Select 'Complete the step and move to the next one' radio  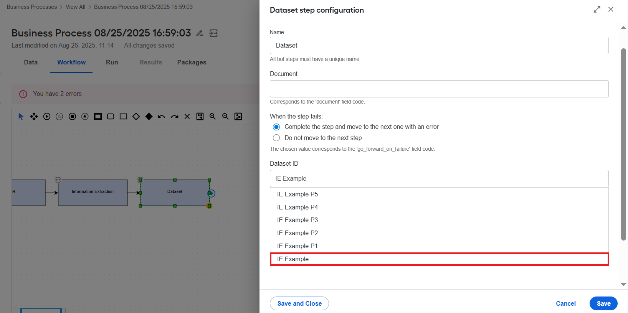point(276,127)
